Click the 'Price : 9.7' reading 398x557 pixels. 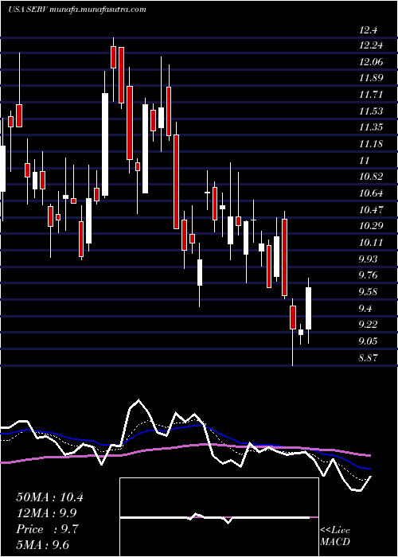point(47,529)
